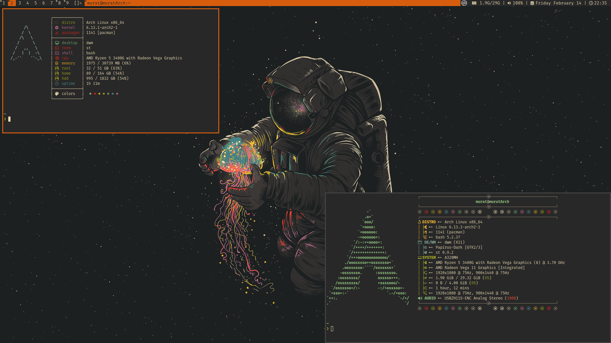Click the terminal icon beside 'term'

(x=57, y=48)
